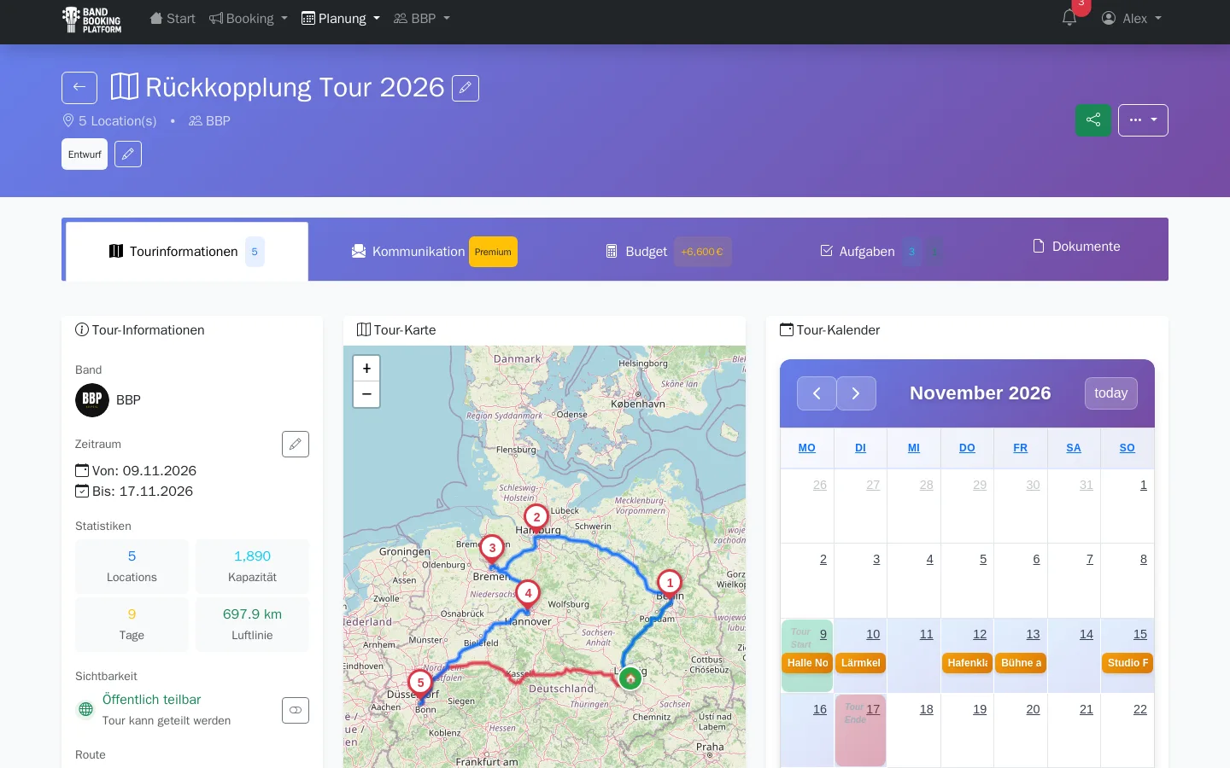Expand the Booking menu
1230x768 pixels.
click(x=249, y=19)
